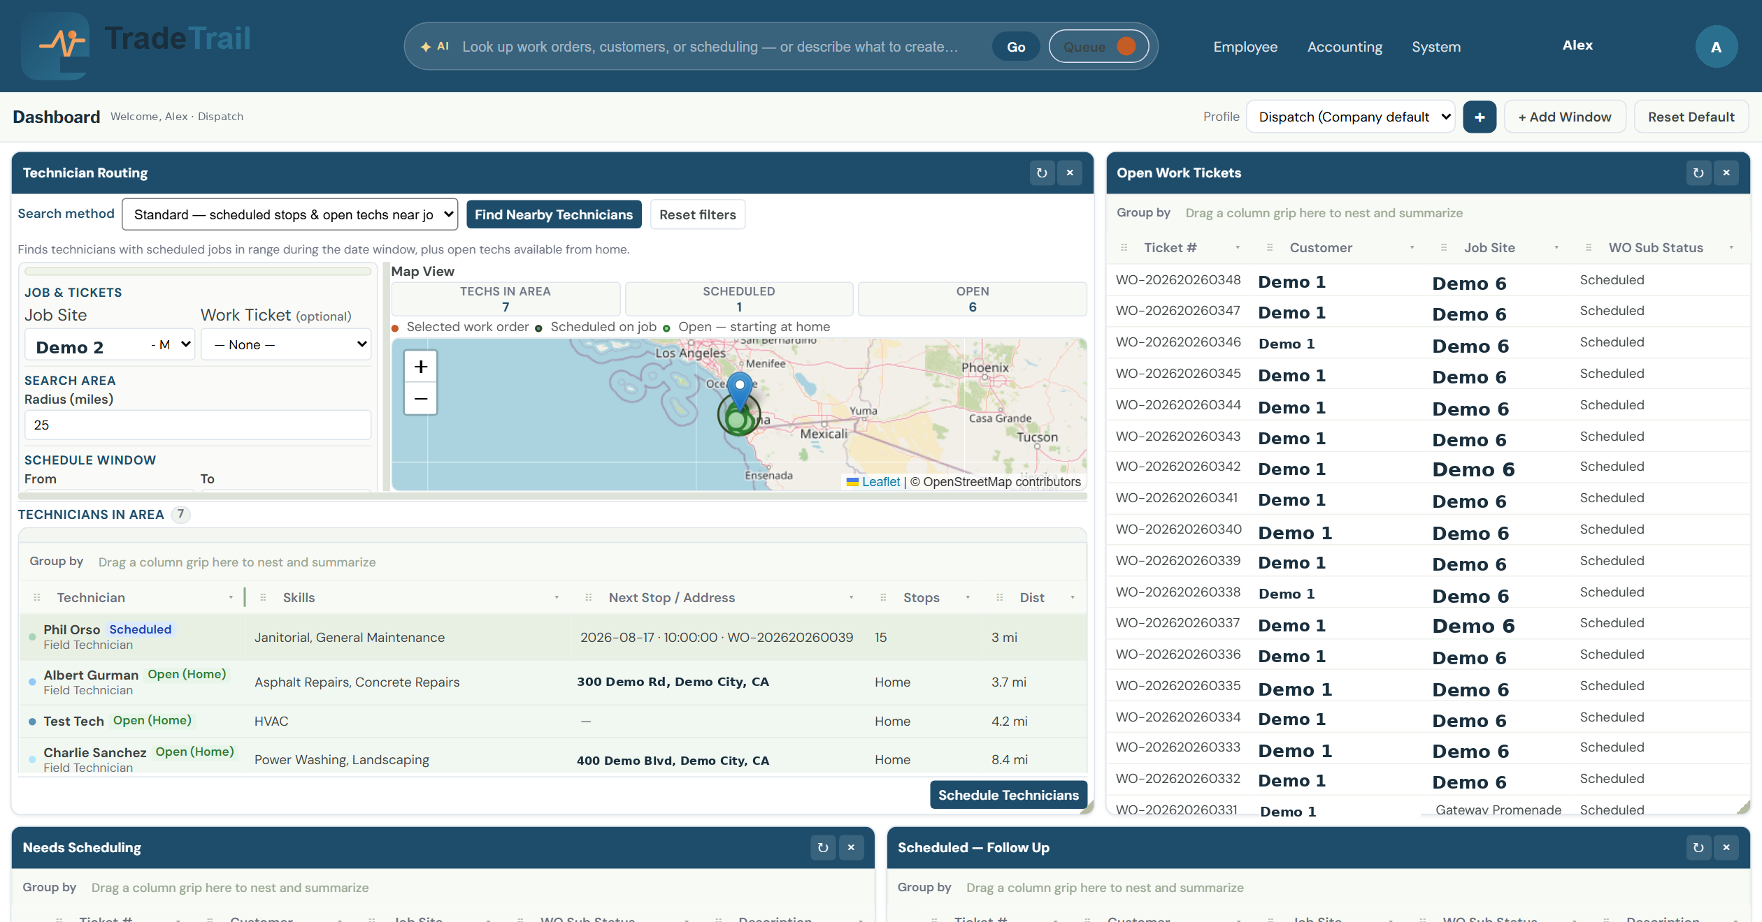Screen dimensions: 1762x922
Task: Open the Technician column menu arrow
Action: (x=231, y=598)
